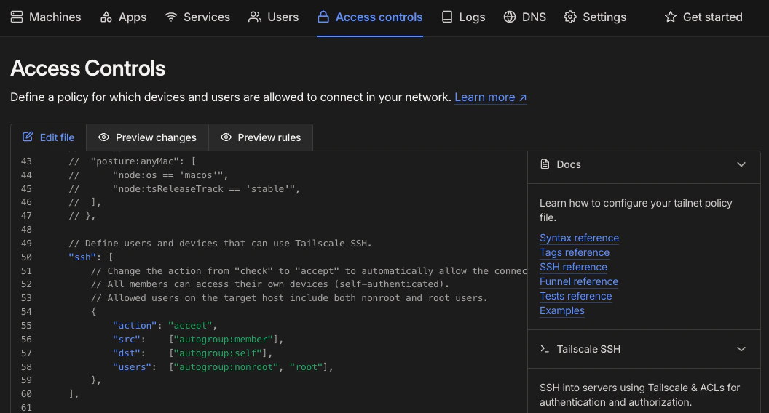
Task: Open the Examples docs link
Action: pos(561,310)
